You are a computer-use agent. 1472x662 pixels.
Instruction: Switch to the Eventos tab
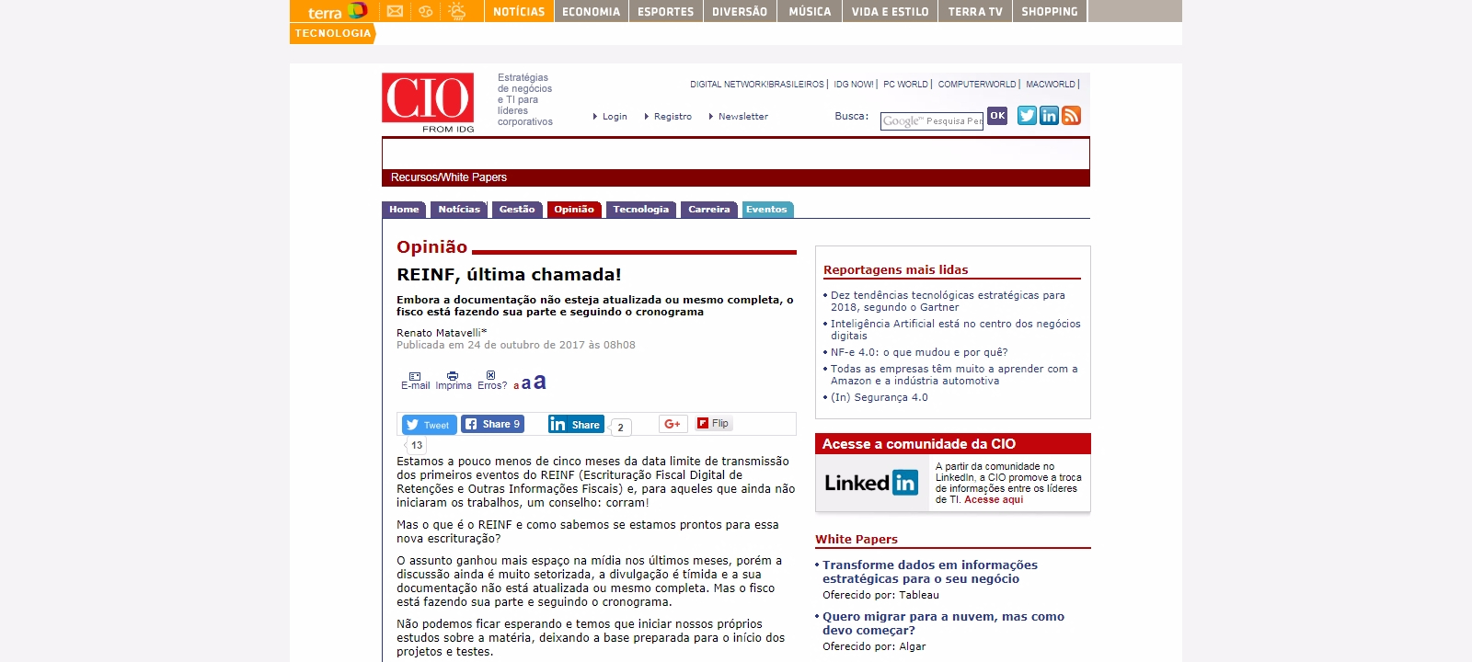[767, 210]
